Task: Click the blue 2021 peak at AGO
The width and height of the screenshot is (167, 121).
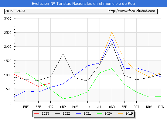Action: 112,39
